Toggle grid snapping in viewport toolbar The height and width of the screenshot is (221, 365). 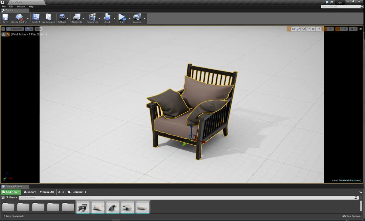click(313, 29)
